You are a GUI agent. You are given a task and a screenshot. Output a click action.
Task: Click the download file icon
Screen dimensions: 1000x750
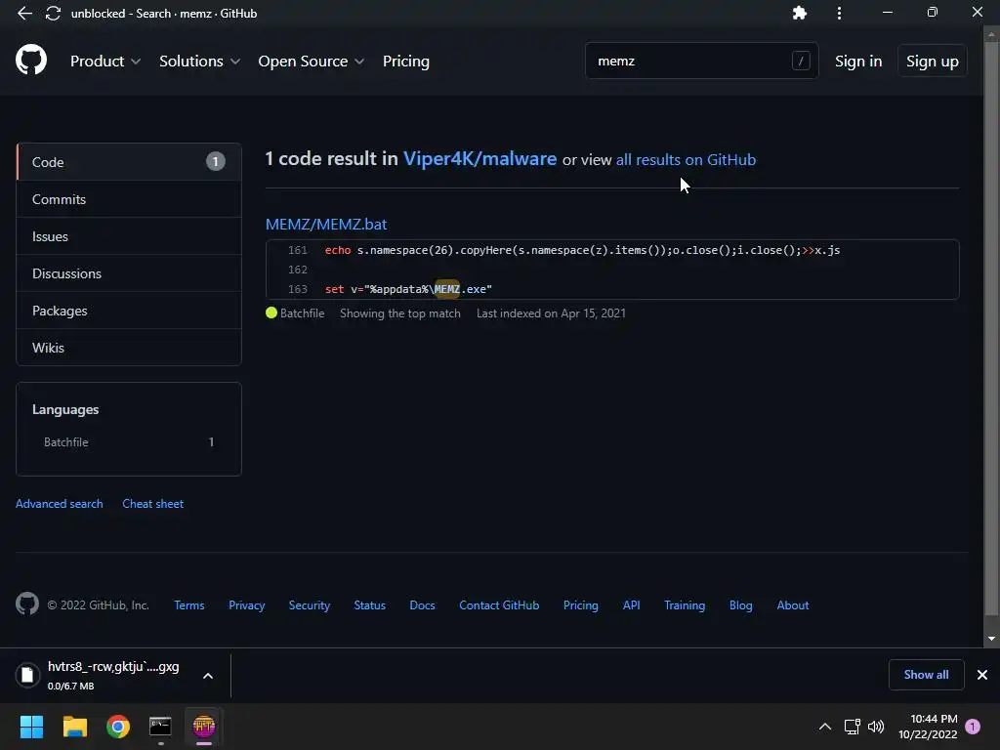(x=27, y=675)
